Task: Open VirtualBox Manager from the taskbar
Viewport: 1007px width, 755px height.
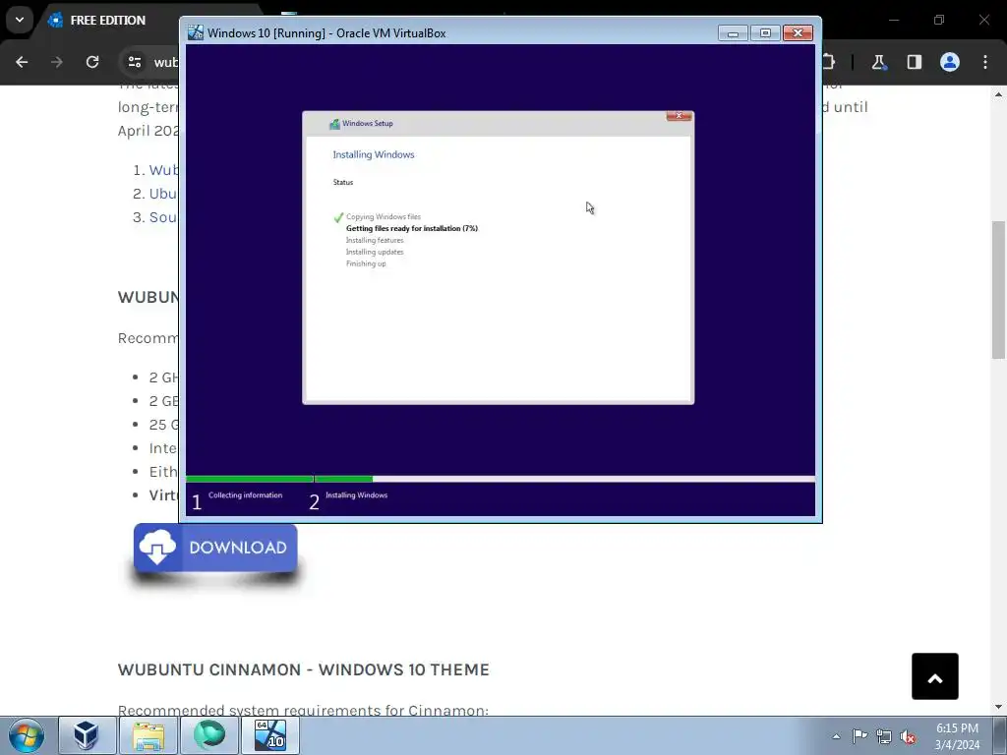Action: pos(87,735)
